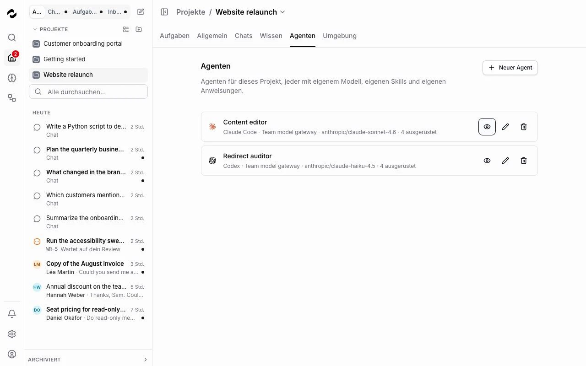The width and height of the screenshot is (586, 366).
Task: Delete the Redirect auditor agent
Action: coord(524,161)
